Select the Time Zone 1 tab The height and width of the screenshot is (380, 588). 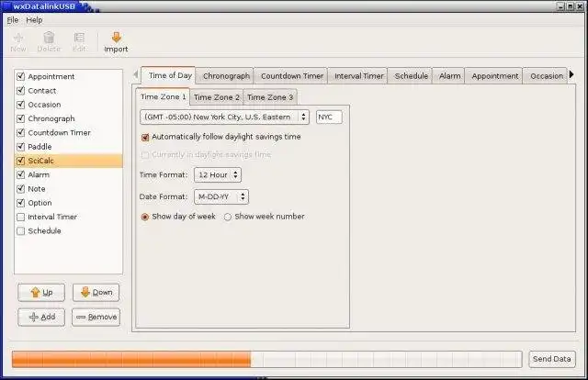coord(164,96)
